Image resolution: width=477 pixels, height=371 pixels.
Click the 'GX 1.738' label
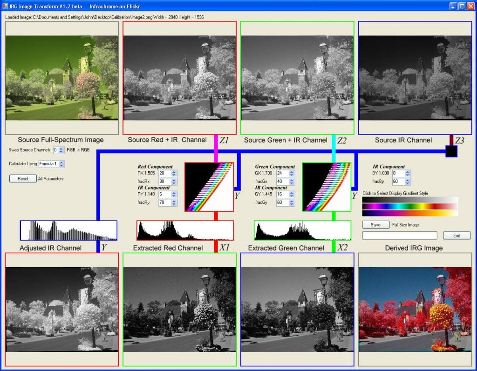coord(264,173)
